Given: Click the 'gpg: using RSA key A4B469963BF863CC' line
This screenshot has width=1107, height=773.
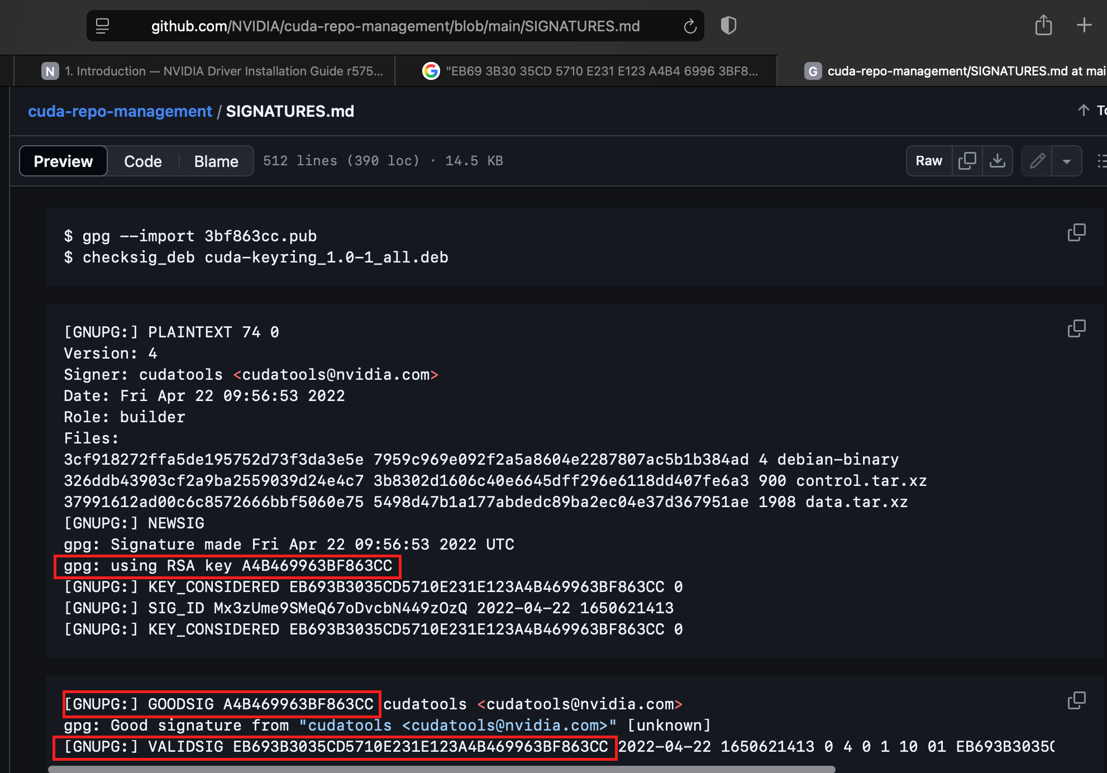Looking at the screenshot, I should (x=228, y=566).
